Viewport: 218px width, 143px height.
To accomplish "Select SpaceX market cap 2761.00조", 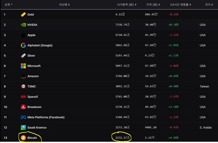I will pos(122,97).
